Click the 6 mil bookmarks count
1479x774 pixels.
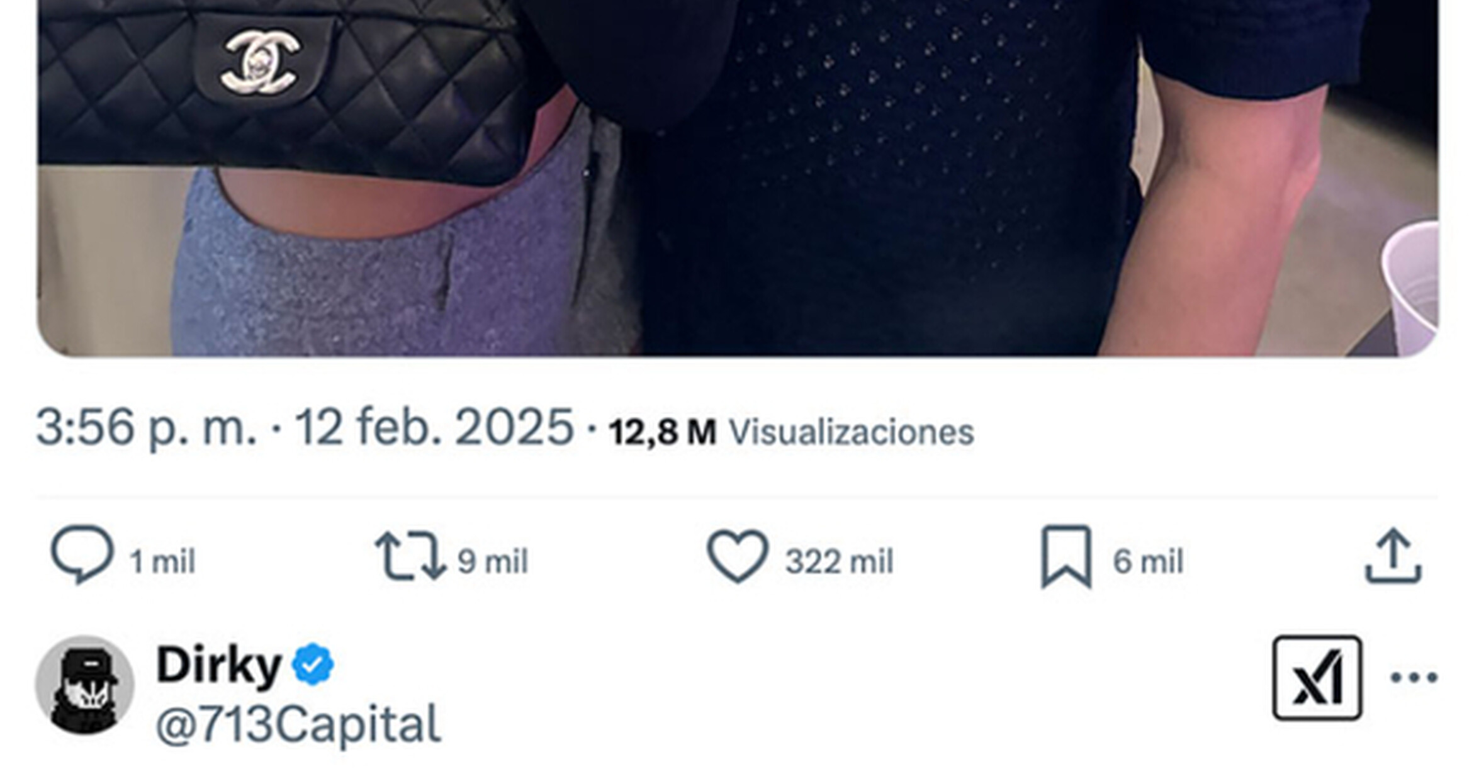1148,561
